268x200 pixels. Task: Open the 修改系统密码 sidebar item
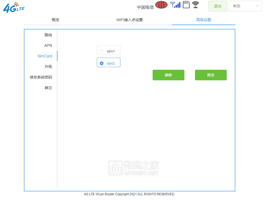click(41, 77)
